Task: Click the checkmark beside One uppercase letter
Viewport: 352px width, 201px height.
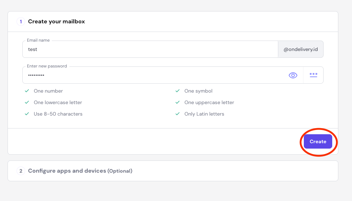Action: [177, 103]
